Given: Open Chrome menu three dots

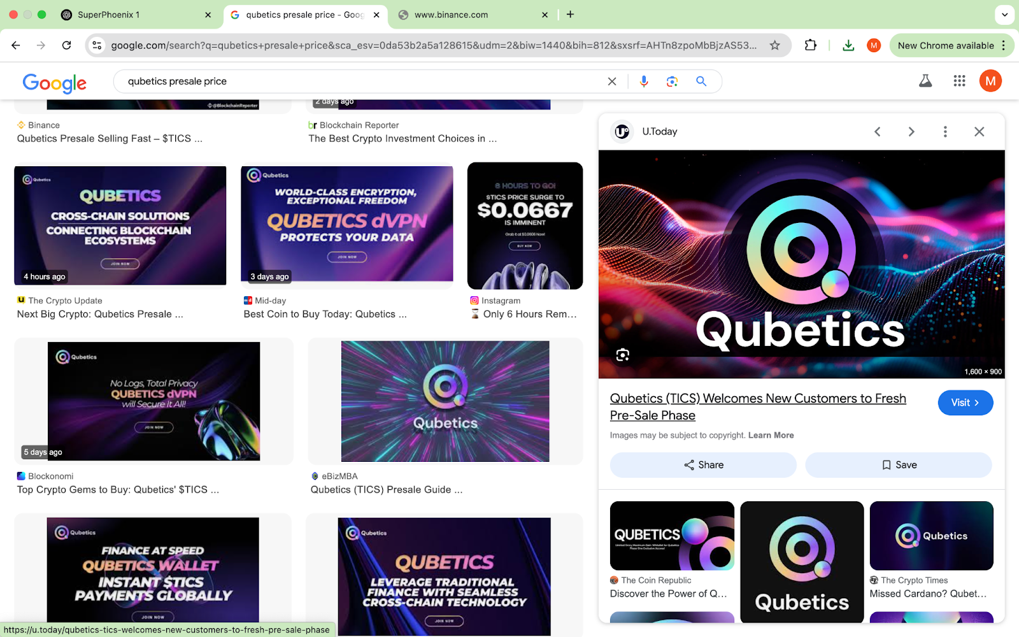Looking at the screenshot, I should (1004, 45).
